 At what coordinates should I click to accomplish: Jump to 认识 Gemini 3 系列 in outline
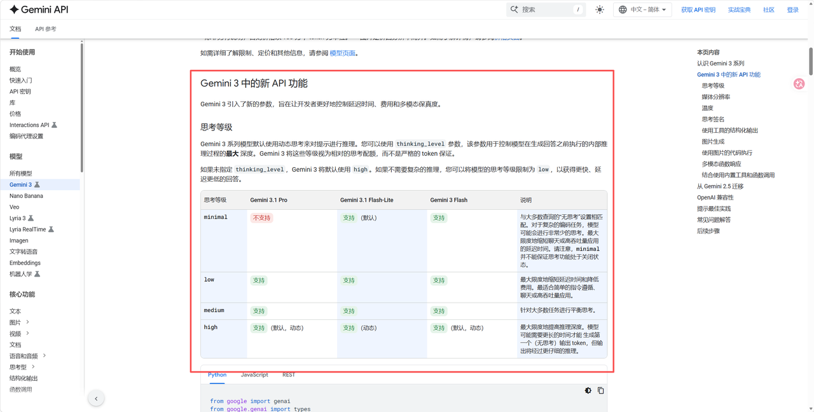(721, 64)
